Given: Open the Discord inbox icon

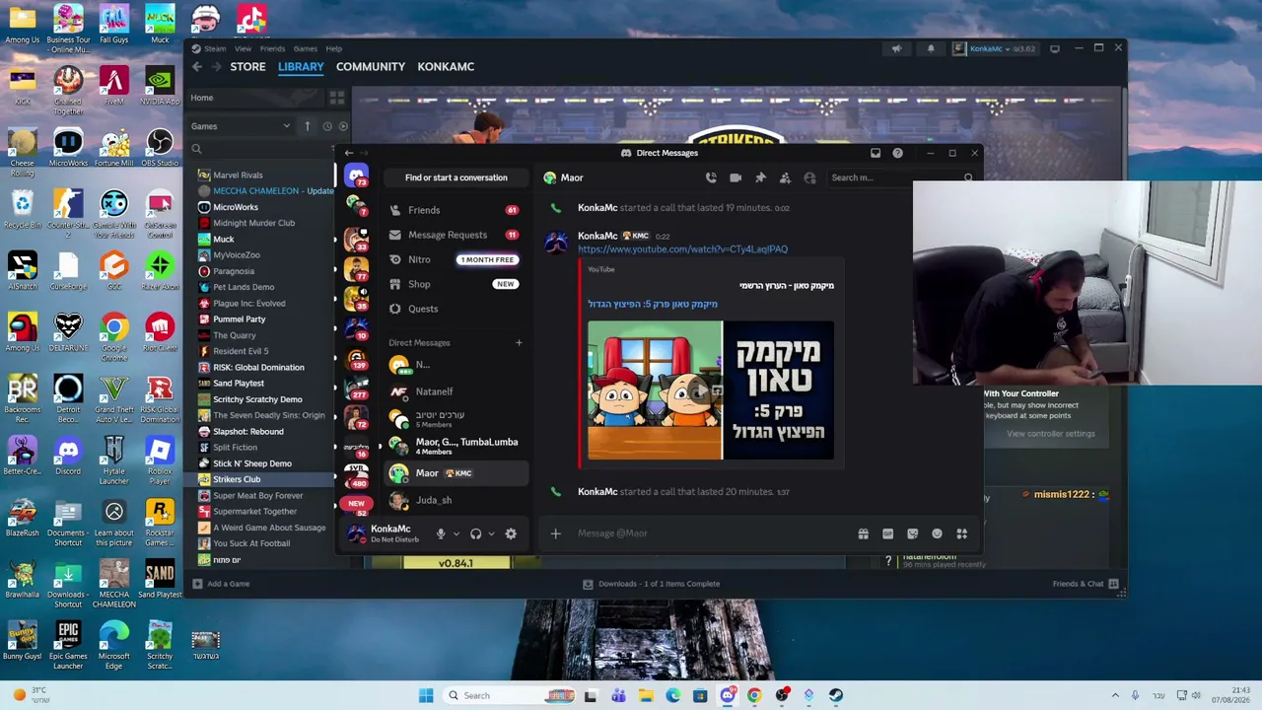Looking at the screenshot, I should pyautogui.click(x=876, y=153).
